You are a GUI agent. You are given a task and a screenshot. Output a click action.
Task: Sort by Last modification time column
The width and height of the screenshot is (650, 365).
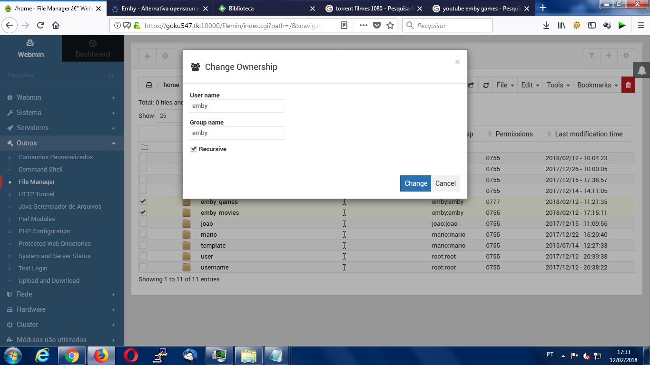589,134
